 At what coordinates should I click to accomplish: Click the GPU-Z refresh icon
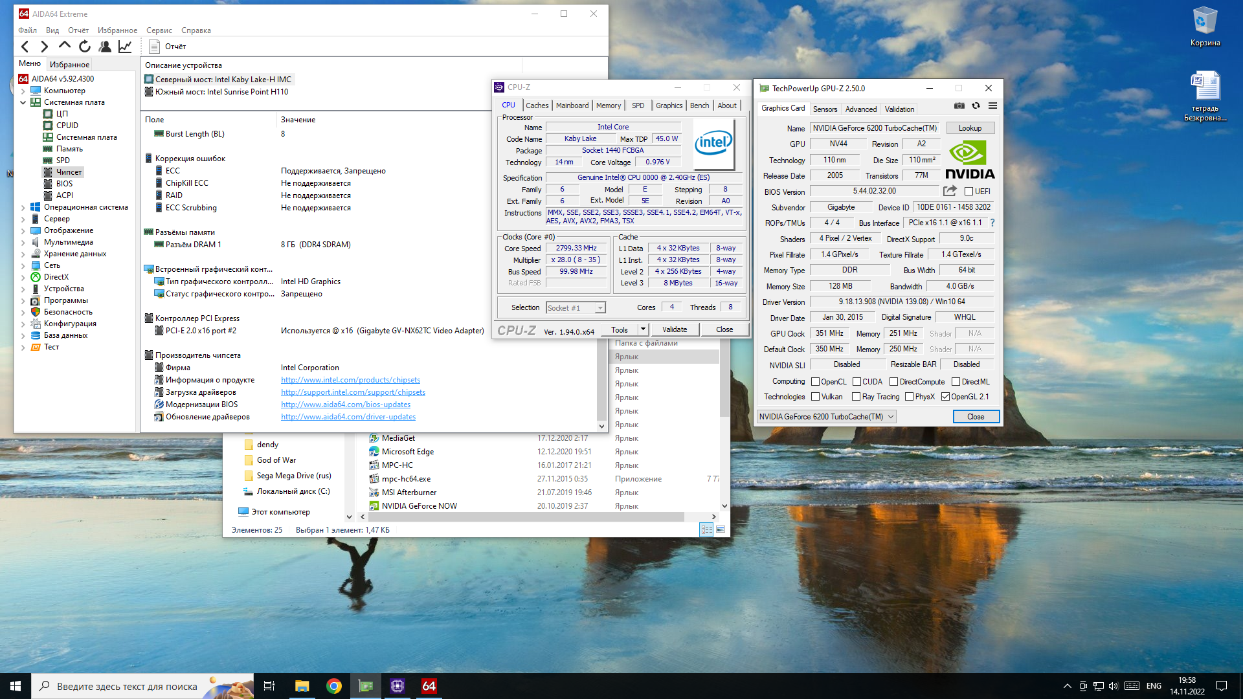tap(976, 106)
